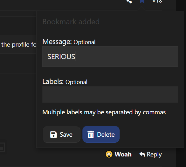
Task: Save the bookmark with the Save button
Action: click(x=61, y=134)
